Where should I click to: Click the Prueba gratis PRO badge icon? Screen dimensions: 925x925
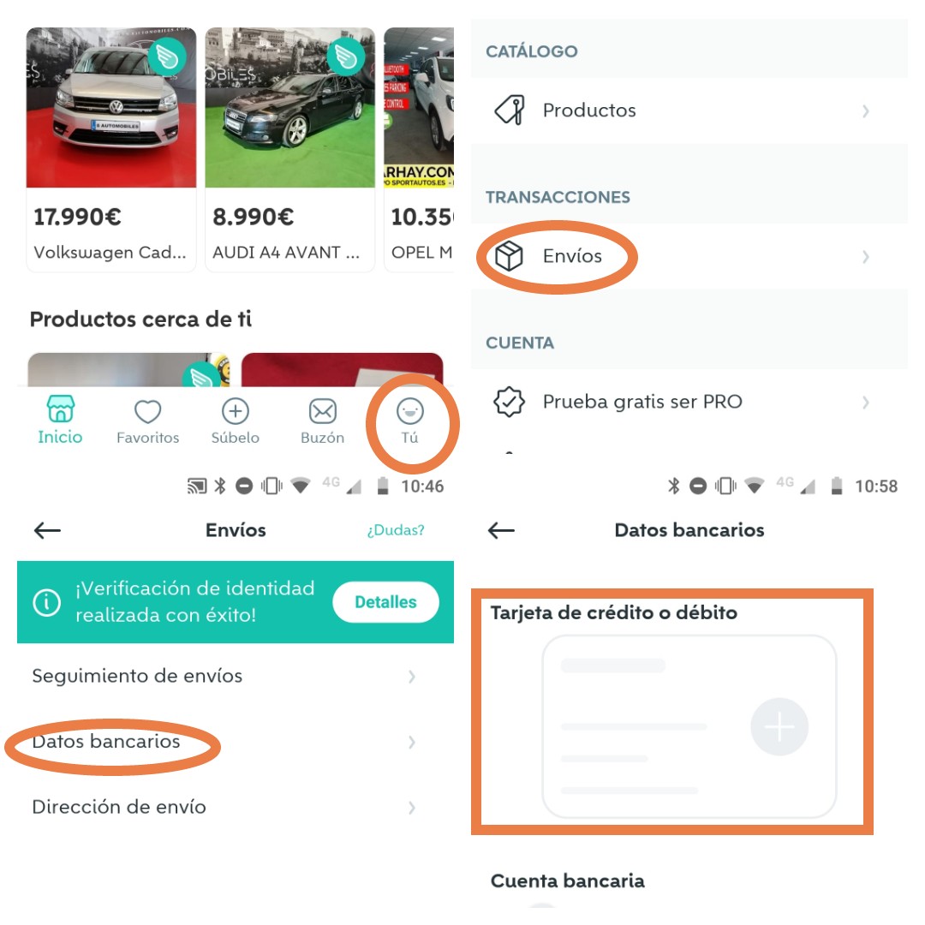coord(510,402)
